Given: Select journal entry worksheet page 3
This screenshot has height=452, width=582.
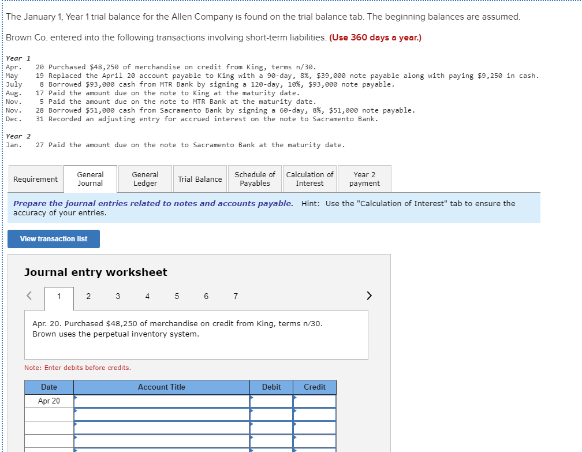Looking at the screenshot, I should click(x=118, y=296).
